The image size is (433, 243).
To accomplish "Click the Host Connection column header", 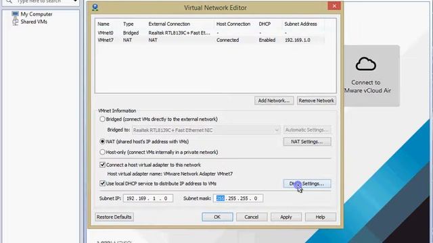I will coord(233,24).
